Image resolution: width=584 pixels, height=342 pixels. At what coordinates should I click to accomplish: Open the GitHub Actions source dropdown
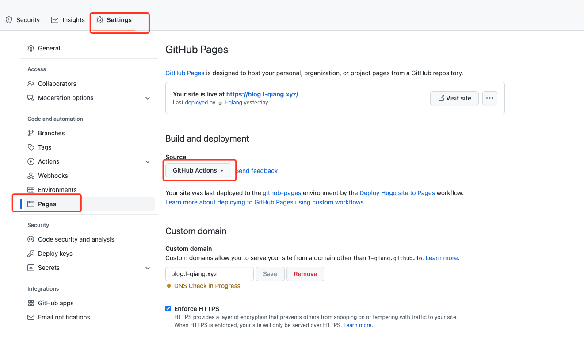[x=198, y=170]
